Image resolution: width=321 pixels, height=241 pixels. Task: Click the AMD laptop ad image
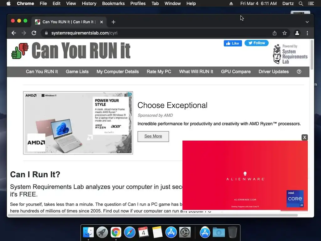pyautogui.click(x=78, y=123)
